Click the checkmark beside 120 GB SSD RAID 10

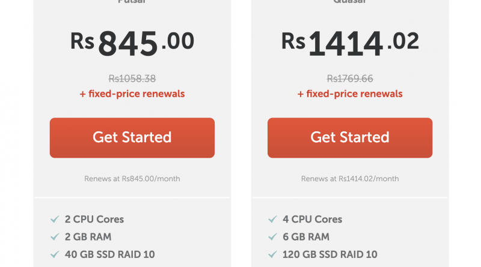272,254
